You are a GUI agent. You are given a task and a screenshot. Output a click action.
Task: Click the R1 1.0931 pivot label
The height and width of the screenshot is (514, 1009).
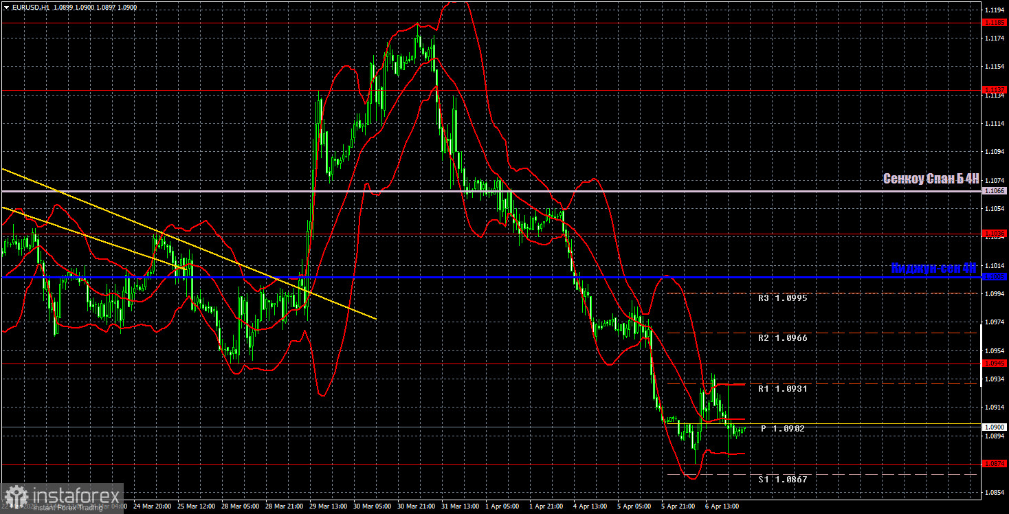782,389
